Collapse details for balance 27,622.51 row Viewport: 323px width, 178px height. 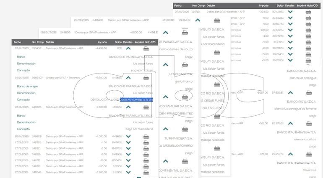point(290,92)
